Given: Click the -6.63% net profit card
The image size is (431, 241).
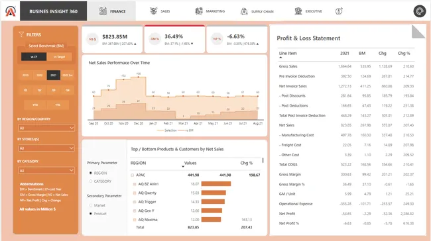Looking at the screenshot, I should 237,39.
